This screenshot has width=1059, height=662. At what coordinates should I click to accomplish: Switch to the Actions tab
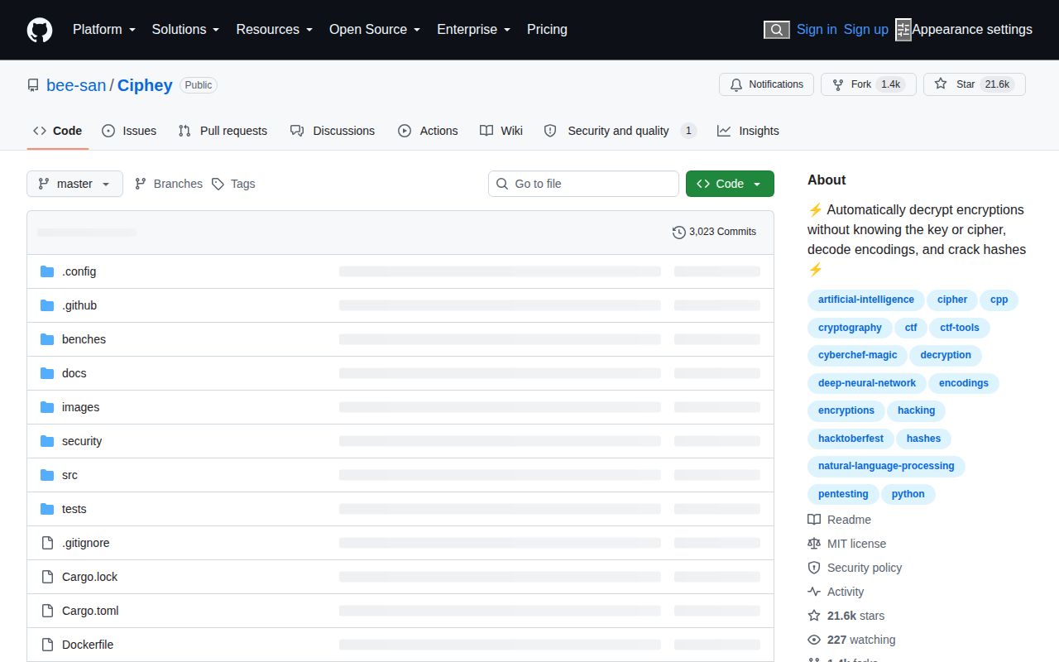click(x=428, y=131)
